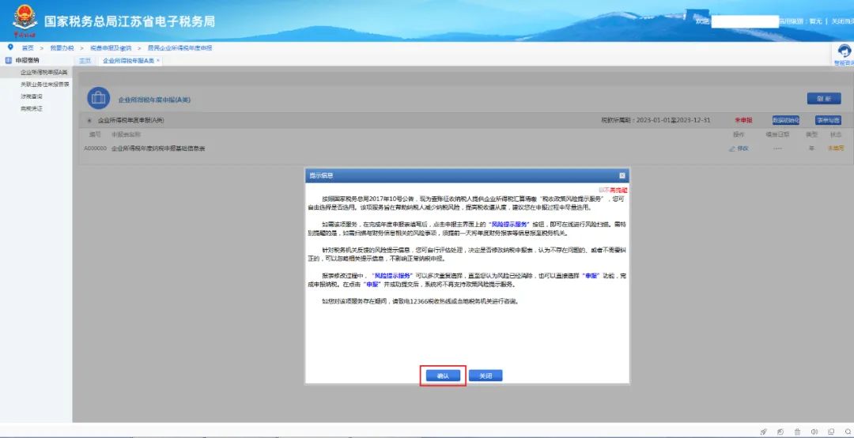Click the location pin icon in breadcrumb
The height and width of the screenshot is (438, 854).
[10, 47]
